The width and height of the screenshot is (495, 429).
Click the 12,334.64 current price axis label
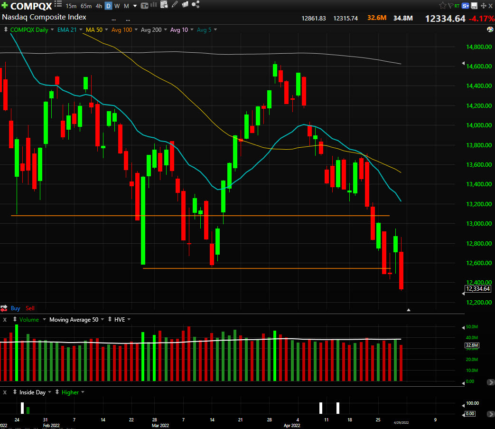click(478, 289)
